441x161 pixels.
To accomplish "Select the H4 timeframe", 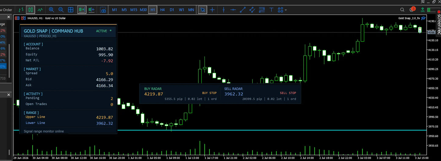I will (x=162, y=10).
